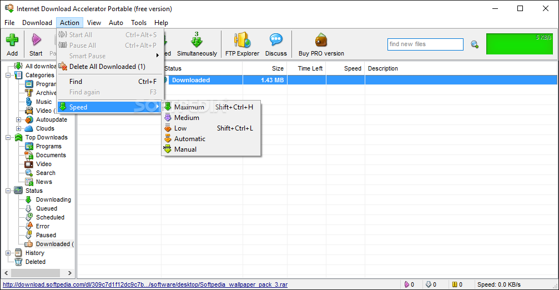Open the Softpedia wallpaper pack URL link
Screen dimensions: 559x290
click(x=145, y=284)
